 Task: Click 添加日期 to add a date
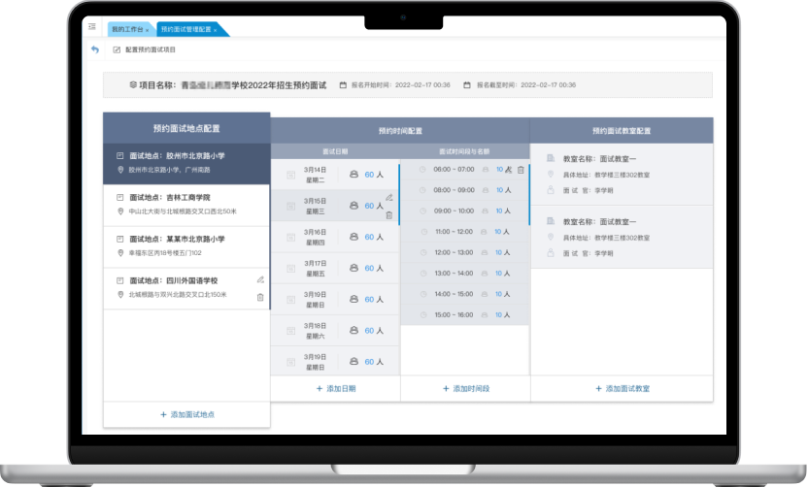point(336,388)
